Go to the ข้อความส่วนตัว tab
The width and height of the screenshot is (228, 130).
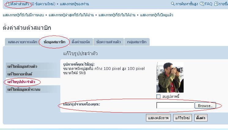[108, 42]
